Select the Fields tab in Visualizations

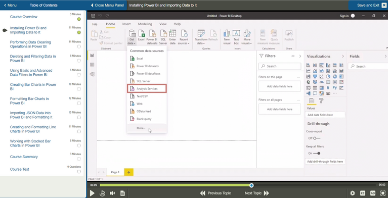(x=312, y=101)
